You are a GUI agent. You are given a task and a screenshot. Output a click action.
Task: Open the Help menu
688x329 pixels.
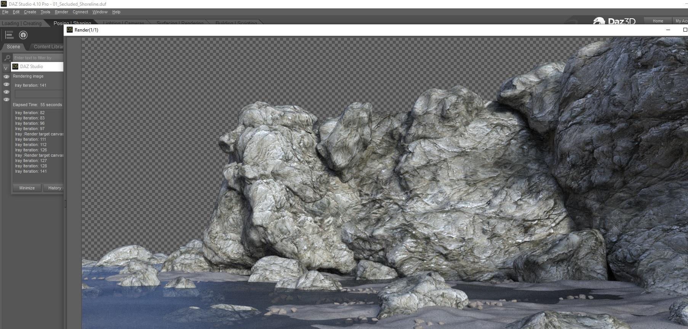pyautogui.click(x=116, y=12)
